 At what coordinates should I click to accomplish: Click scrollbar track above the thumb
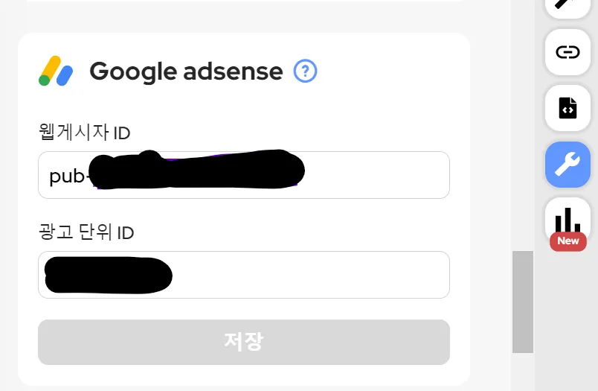[522, 127]
